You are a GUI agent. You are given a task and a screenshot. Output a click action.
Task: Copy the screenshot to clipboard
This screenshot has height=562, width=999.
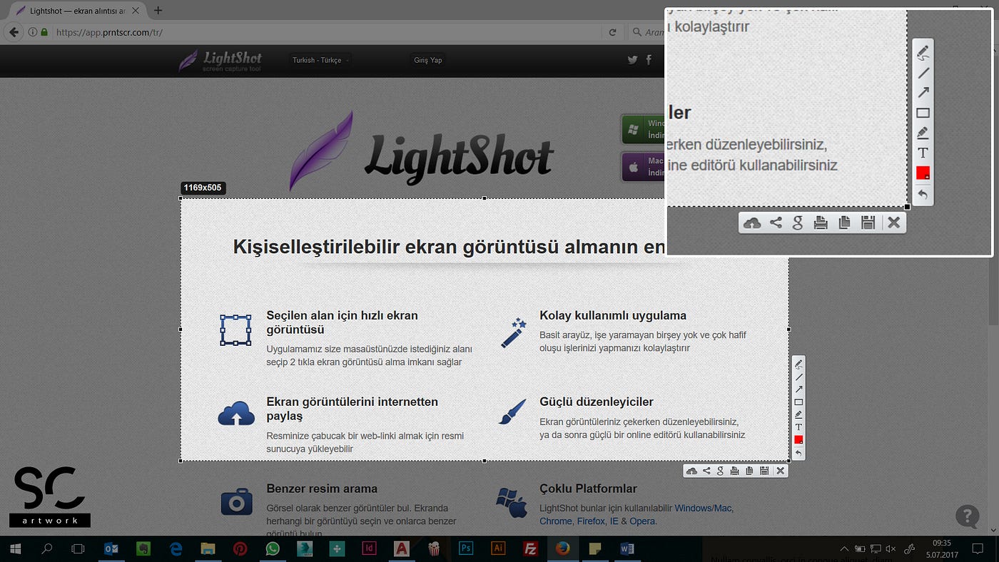pos(844,222)
